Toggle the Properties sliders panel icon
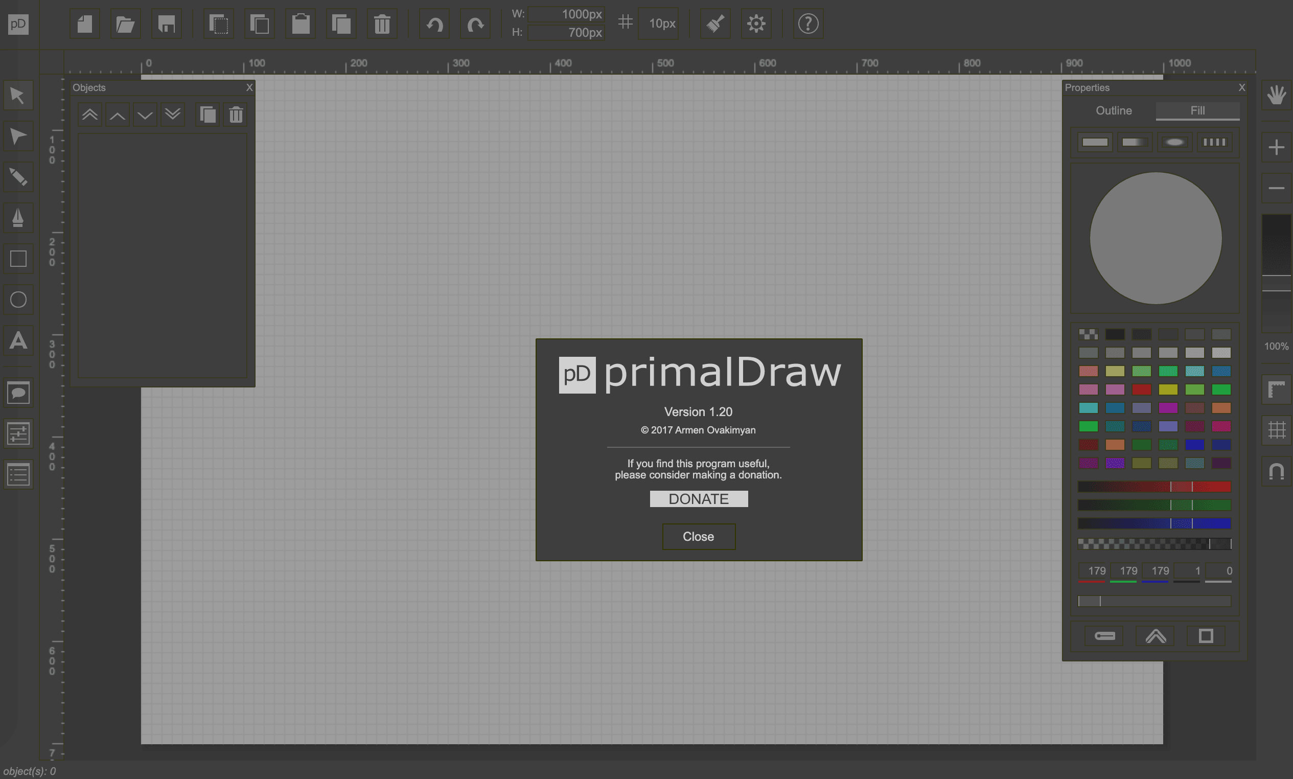Viewport: 1293px width, 779px height. pos(18,433)
